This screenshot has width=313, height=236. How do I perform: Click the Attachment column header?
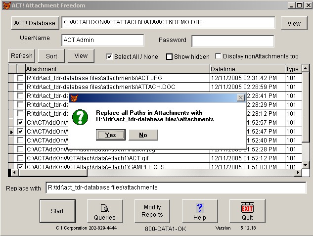(118, 69)
